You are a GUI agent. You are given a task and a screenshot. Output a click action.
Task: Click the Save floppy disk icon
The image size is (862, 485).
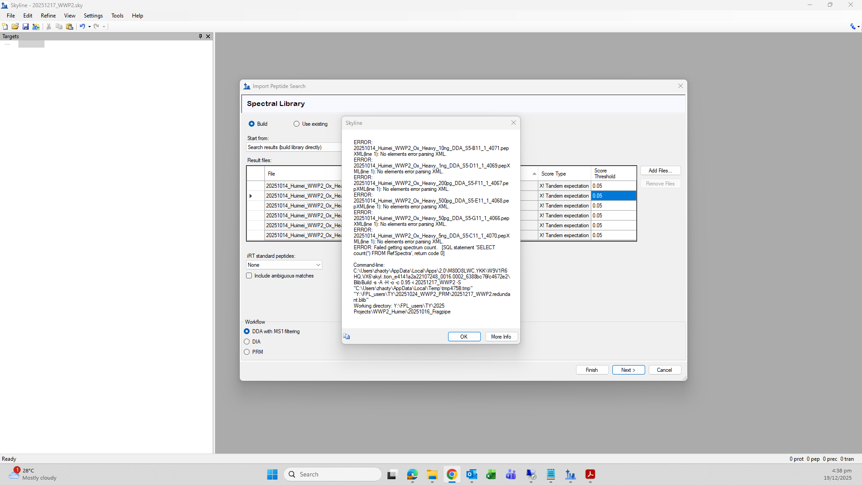tap(26, 26)
